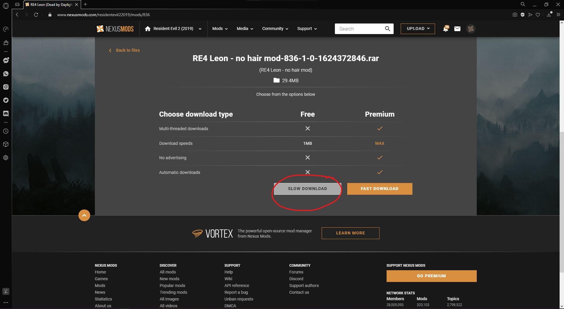Screen dimensions: 564x309
Task: Open Facebook Messenger in the sidebar
Action: (6, 60)
